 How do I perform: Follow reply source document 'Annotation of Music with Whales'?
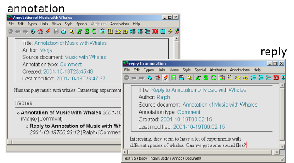(220, 105)
